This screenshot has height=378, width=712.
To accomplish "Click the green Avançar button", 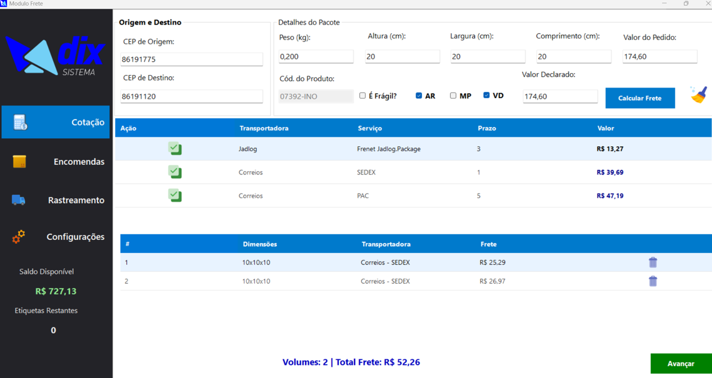I will coord(680,364).
